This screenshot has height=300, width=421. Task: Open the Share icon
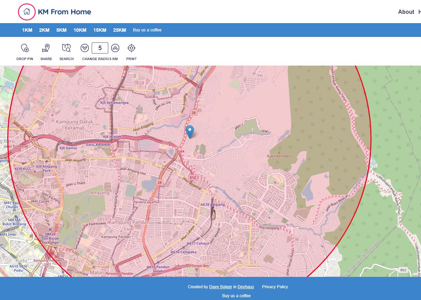click(46, 48)
